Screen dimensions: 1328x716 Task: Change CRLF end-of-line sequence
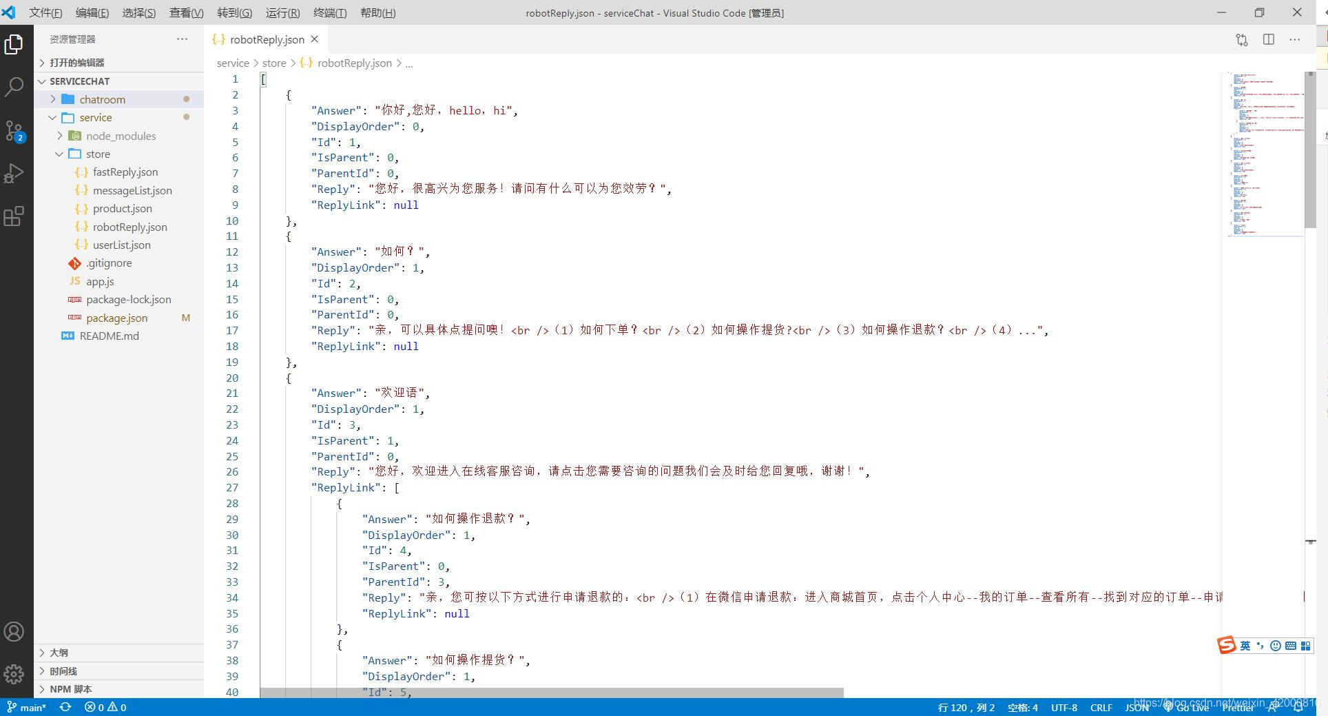1101,707
